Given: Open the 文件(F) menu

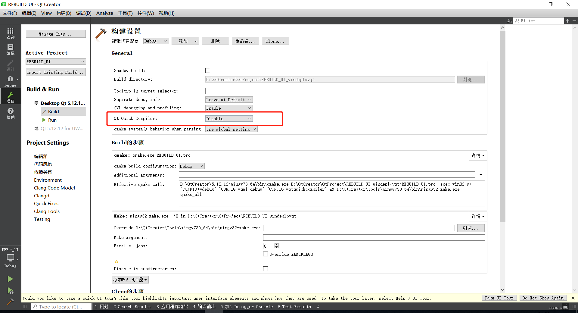Looking at the screenshot, I should pos(10,13).
